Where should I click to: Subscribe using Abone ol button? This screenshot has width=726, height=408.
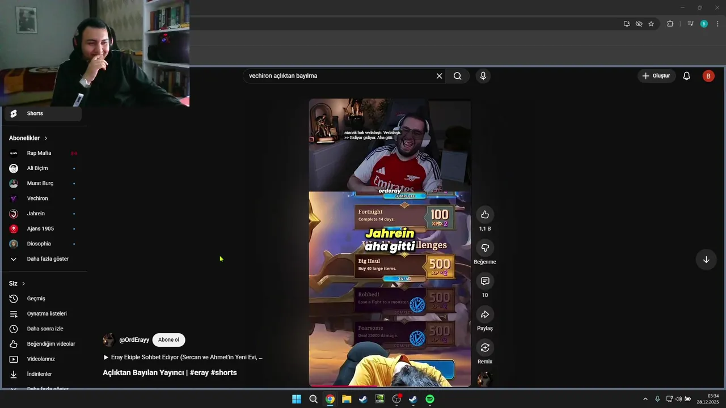click(168, 340)
